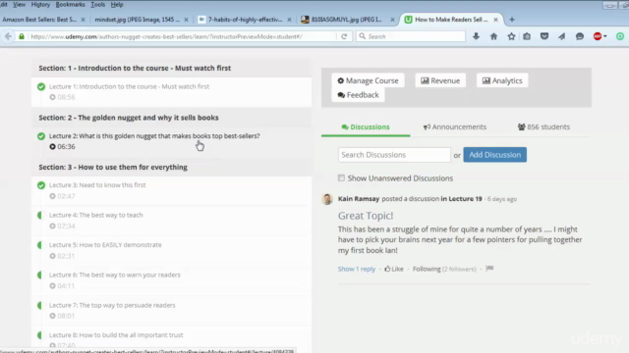
Task: Open Lecture 2: What is this golden nugget
Action: pos(154,136)
